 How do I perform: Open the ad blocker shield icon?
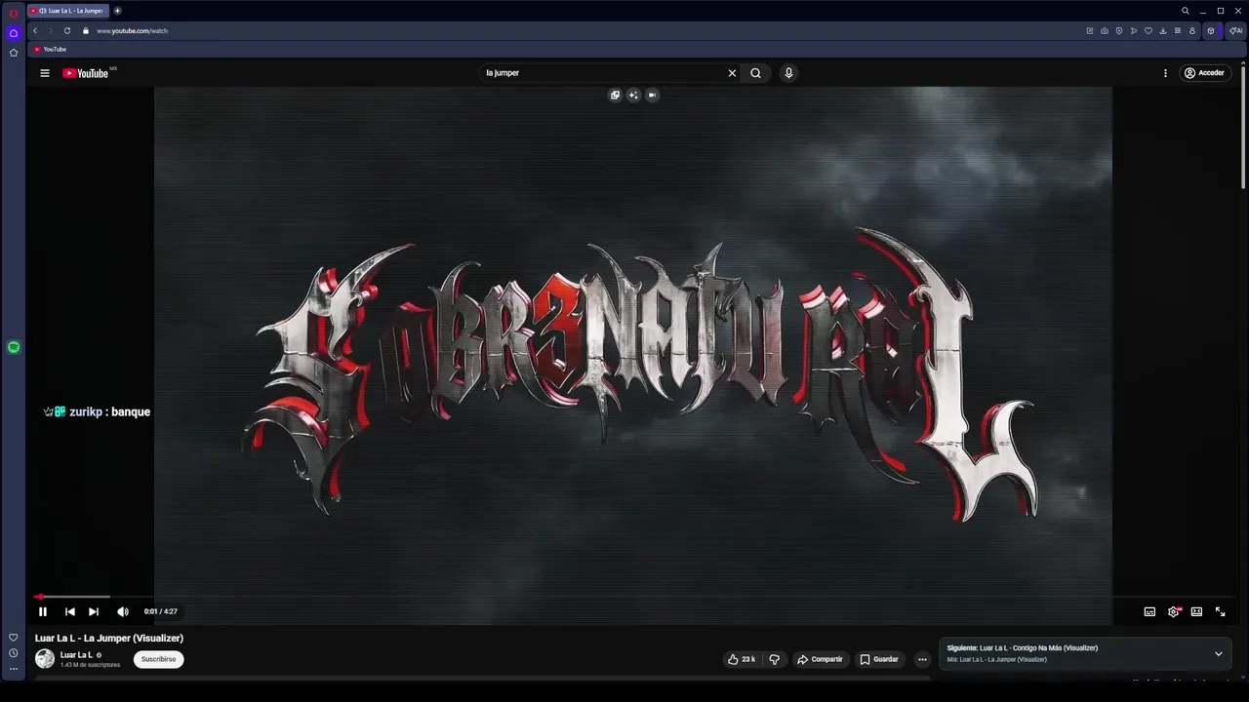[1119, 31]
